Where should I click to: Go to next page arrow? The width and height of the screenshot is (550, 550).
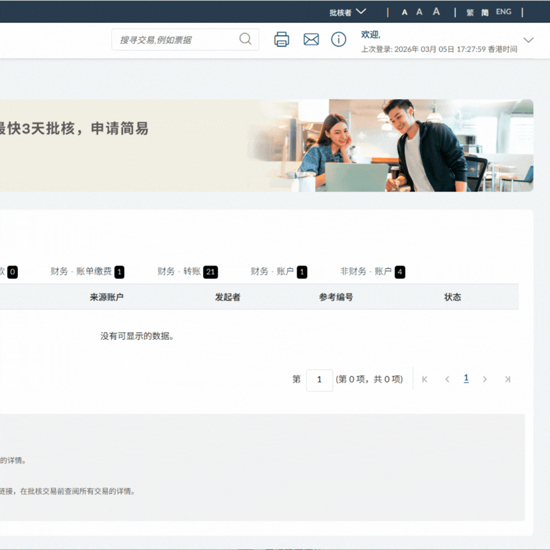point(485,379)
